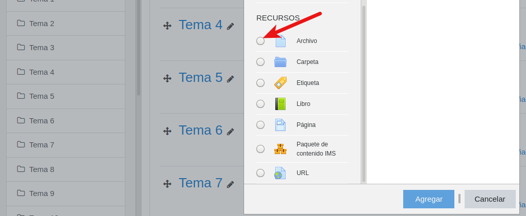
Task: Open the Tema 7 section heading link
Action: click(x=201, y=183)
